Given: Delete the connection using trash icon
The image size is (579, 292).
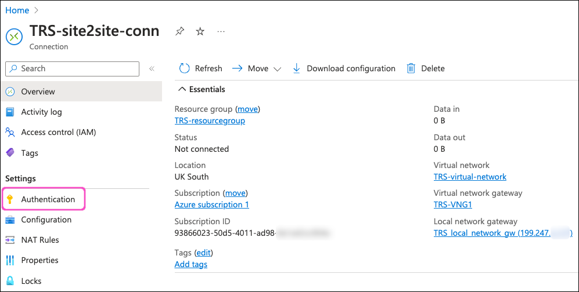Looking at the screenshot, I should 411,68.
